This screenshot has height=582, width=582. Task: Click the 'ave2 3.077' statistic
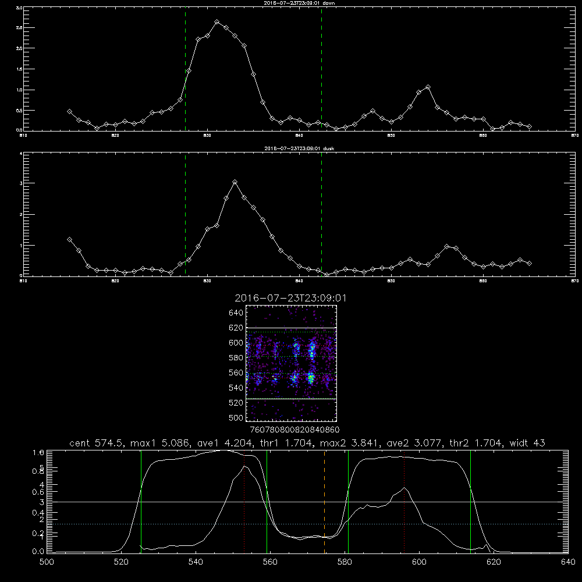414,443
